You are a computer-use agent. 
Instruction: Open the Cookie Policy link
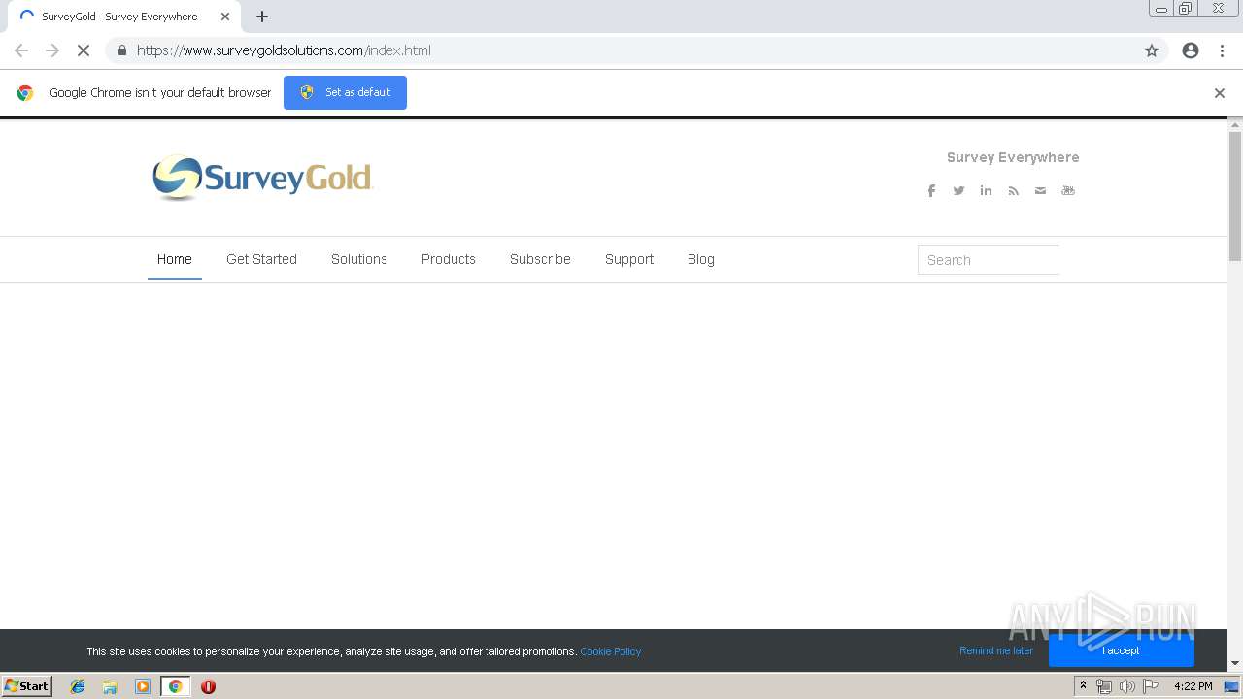coord(611,651)
